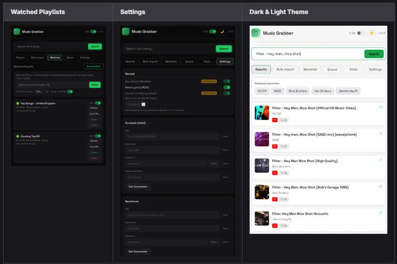This screenshot has height=264, width=397.
Task: Click thumbnail of SAGE rmx result
Action: (x=262, y=139)
